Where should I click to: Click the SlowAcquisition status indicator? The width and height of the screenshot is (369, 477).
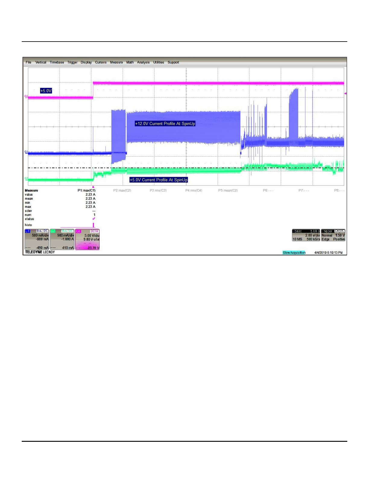pyautogui.click(x=294, y=253)
